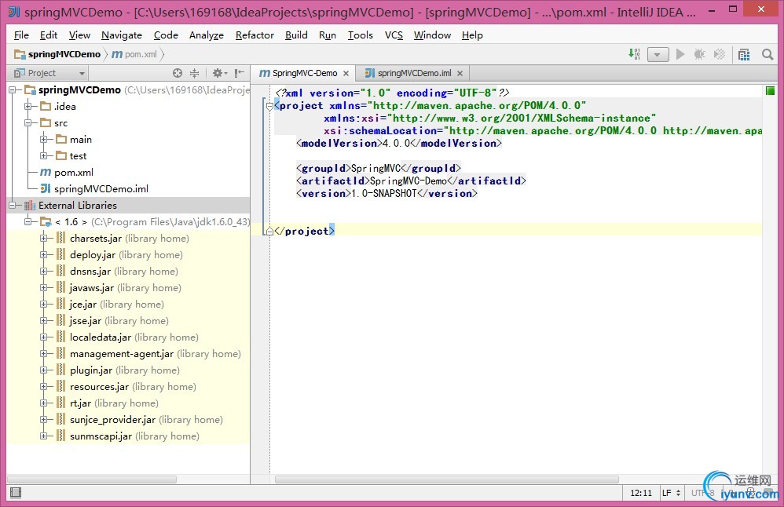Open the View menu
784x507 pixels.
click(79, 35)
